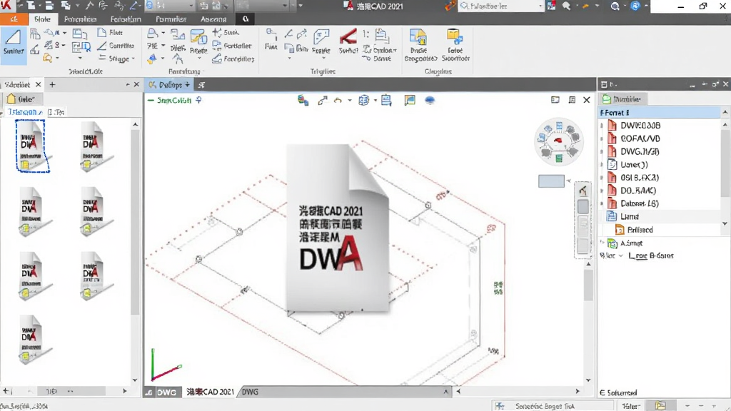Screen dimensions: 731x411
Task: Click the Feaile ribbon icon
Action: click(x=321, y=41)
